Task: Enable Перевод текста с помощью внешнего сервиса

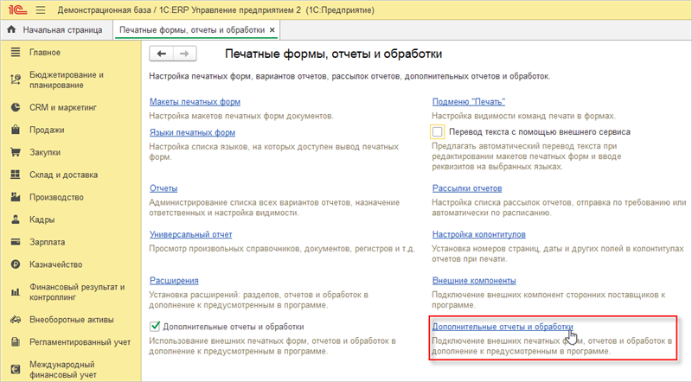Action: click(438, 132)
